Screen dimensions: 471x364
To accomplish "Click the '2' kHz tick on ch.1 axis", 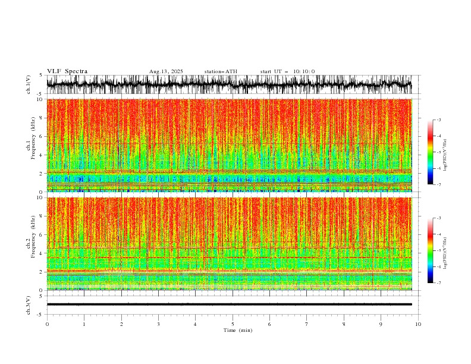I will point(42,174).
